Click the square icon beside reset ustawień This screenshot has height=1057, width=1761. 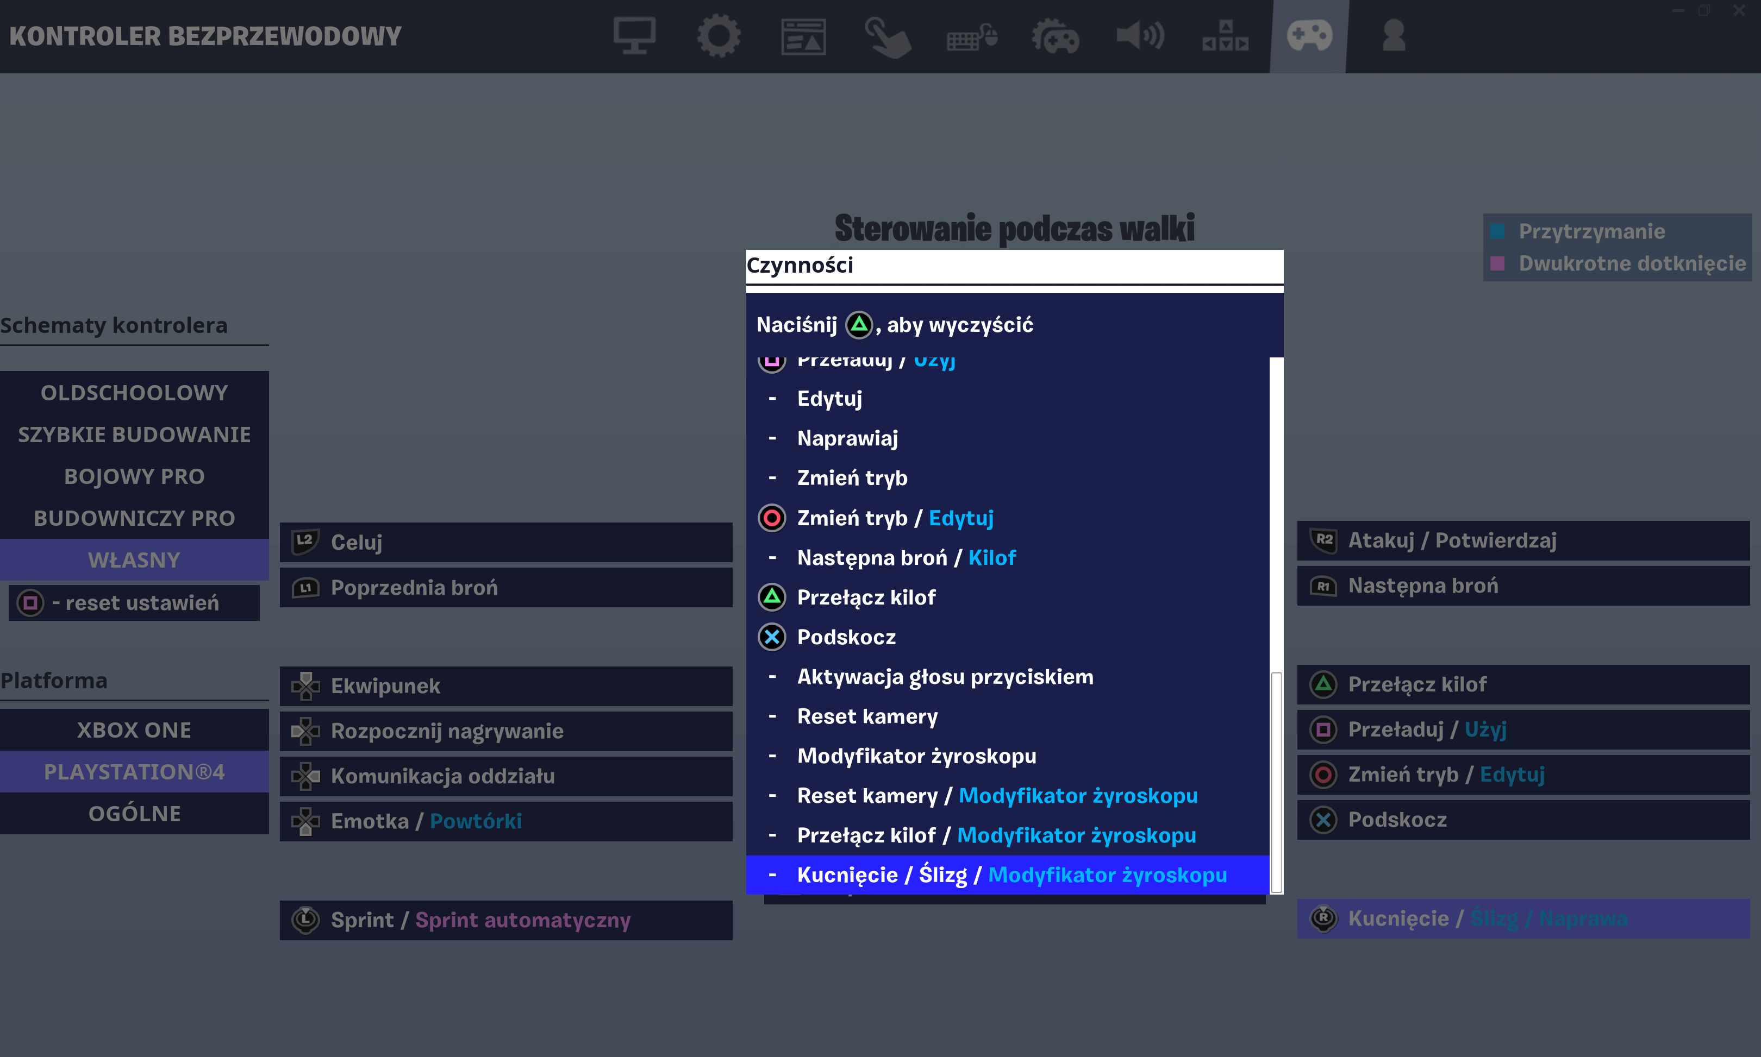pos(30,603)
